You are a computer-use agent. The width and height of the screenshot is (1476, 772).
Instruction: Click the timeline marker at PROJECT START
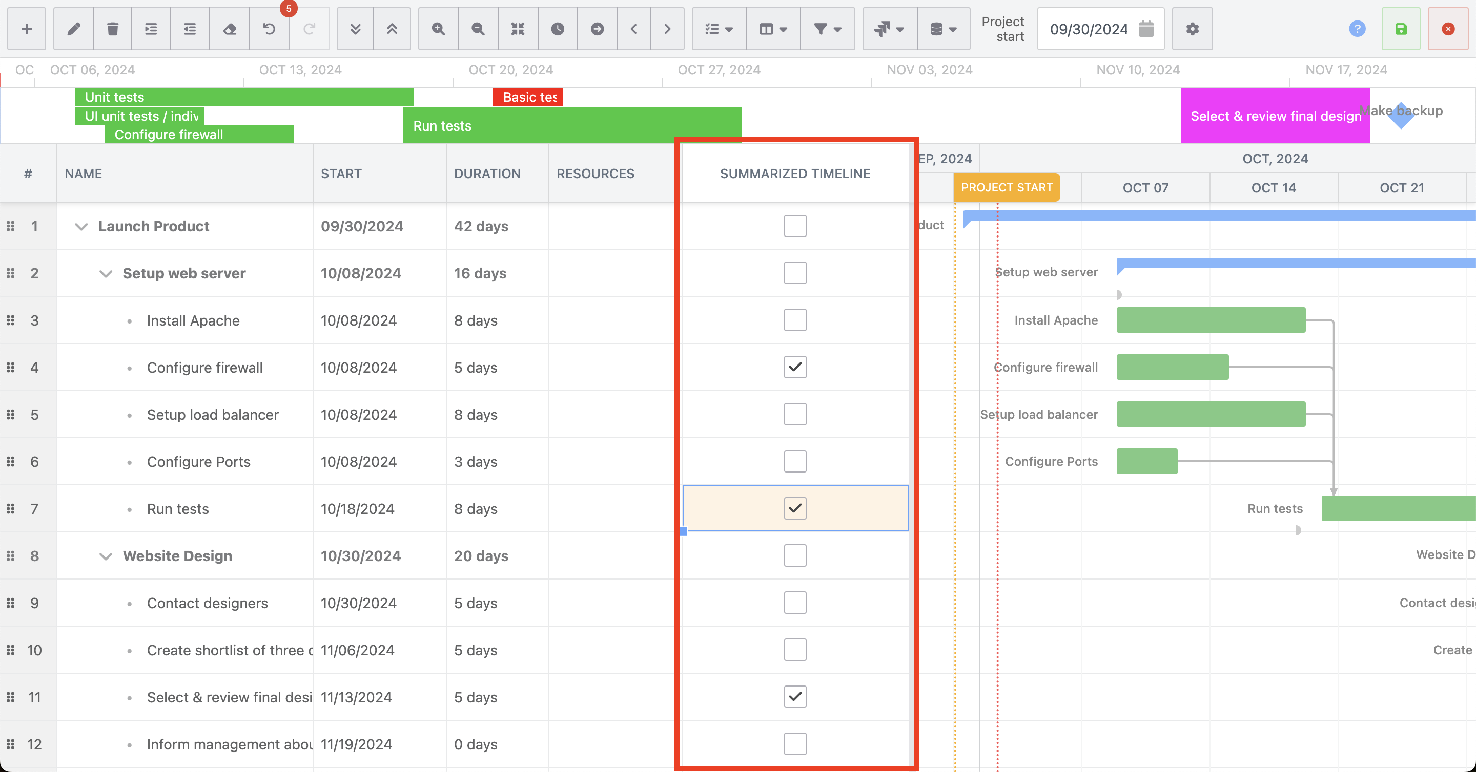[1006, 187]
